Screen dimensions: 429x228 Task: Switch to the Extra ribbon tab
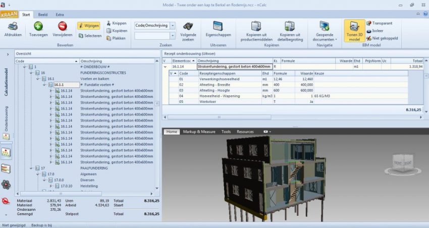pos(60,15)
